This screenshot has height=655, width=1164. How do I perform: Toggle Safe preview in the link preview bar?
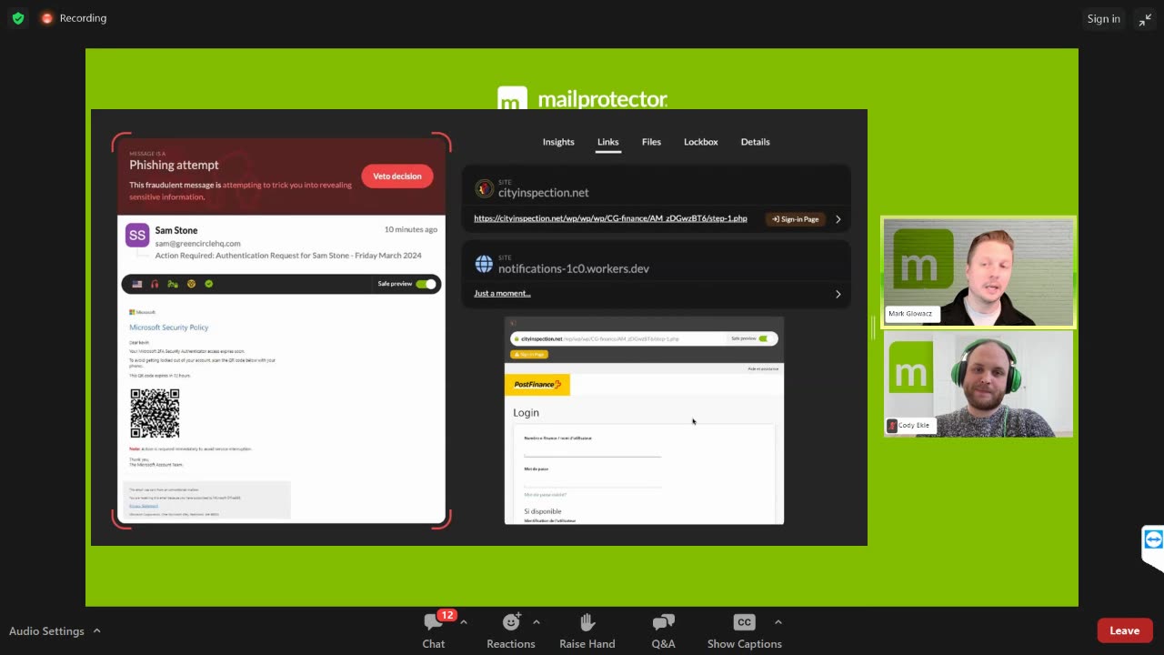[764, 338]
